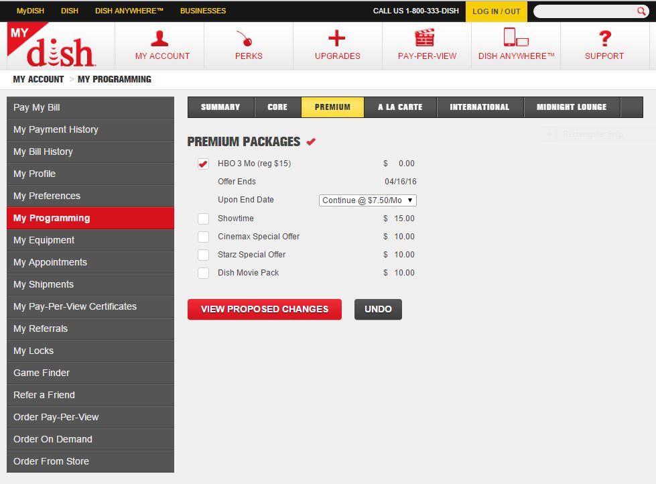Enable the Starz Special Offer checkbox
Viewport: 656px width, 484px height.
(203, 255)
